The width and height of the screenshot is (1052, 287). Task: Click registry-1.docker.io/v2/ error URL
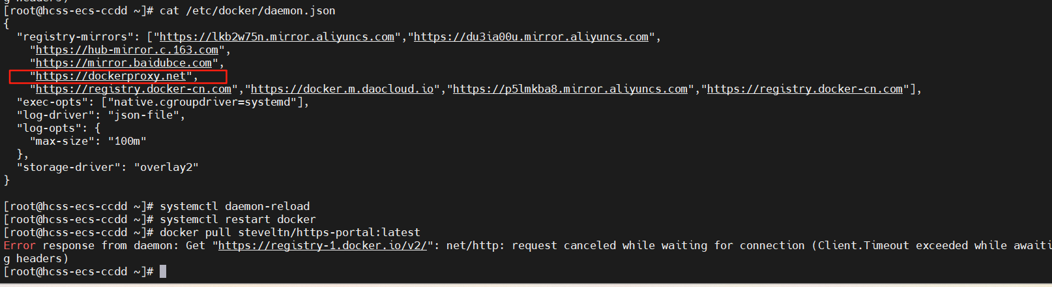pos(323,246)
